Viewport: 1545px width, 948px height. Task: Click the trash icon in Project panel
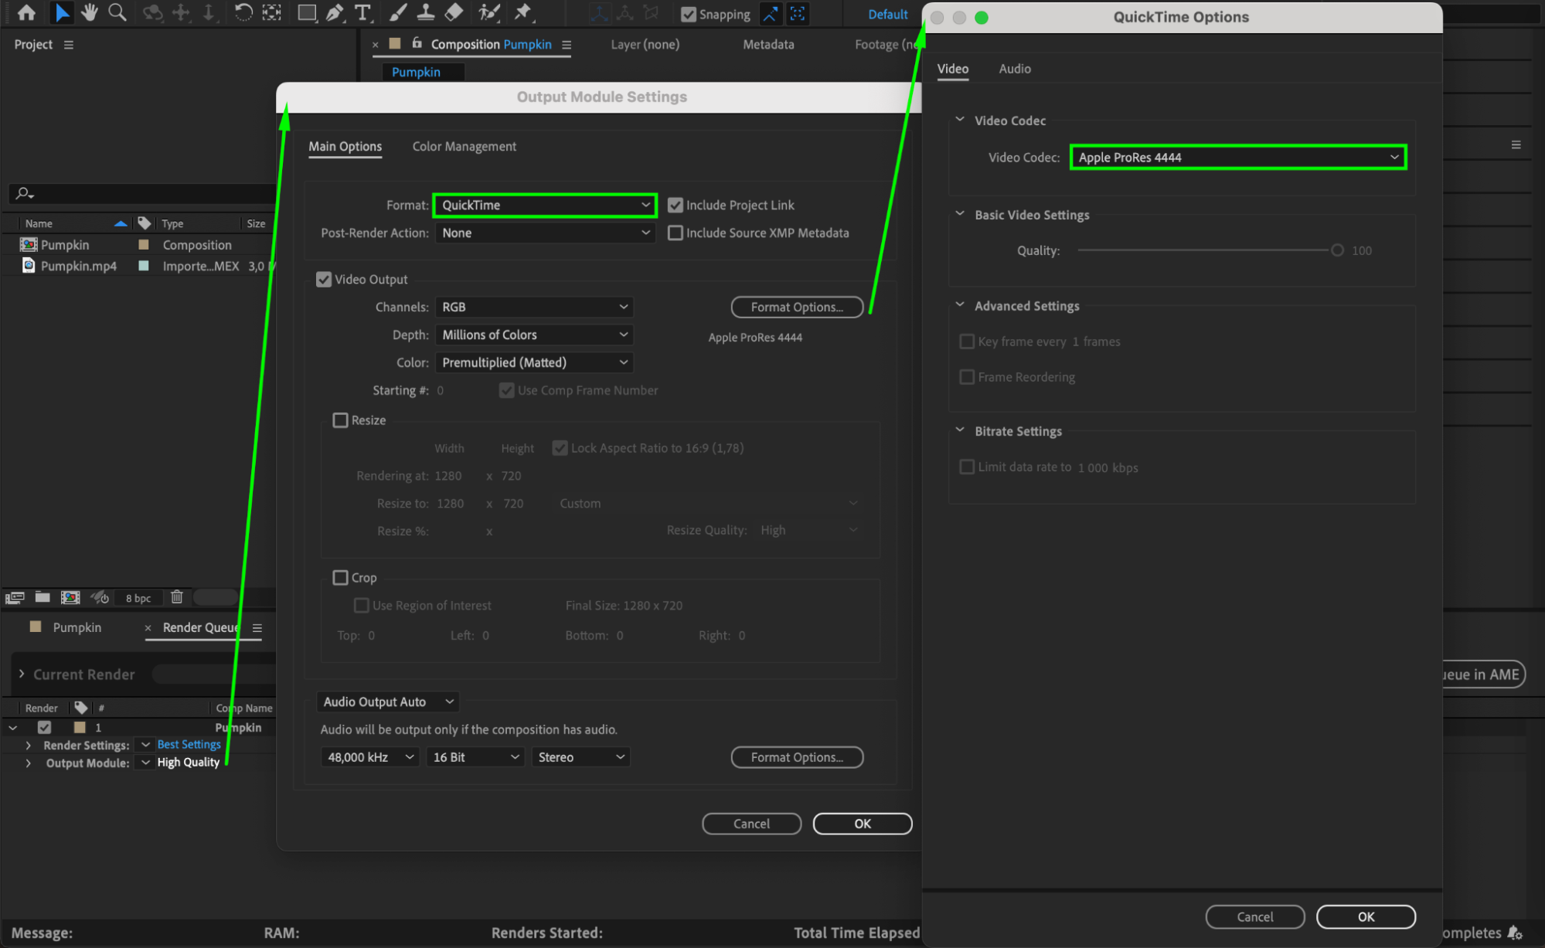[x=177, y=597]
